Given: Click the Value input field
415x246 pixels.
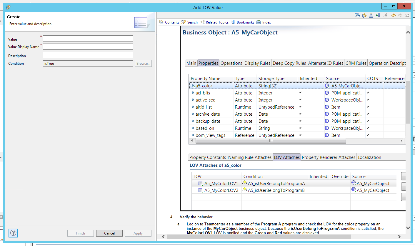Looking at the screenshot, I should 88,39.
